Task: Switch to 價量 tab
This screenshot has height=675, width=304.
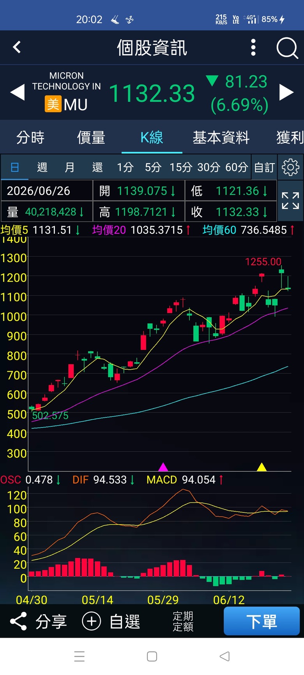Action: (91, 137)
